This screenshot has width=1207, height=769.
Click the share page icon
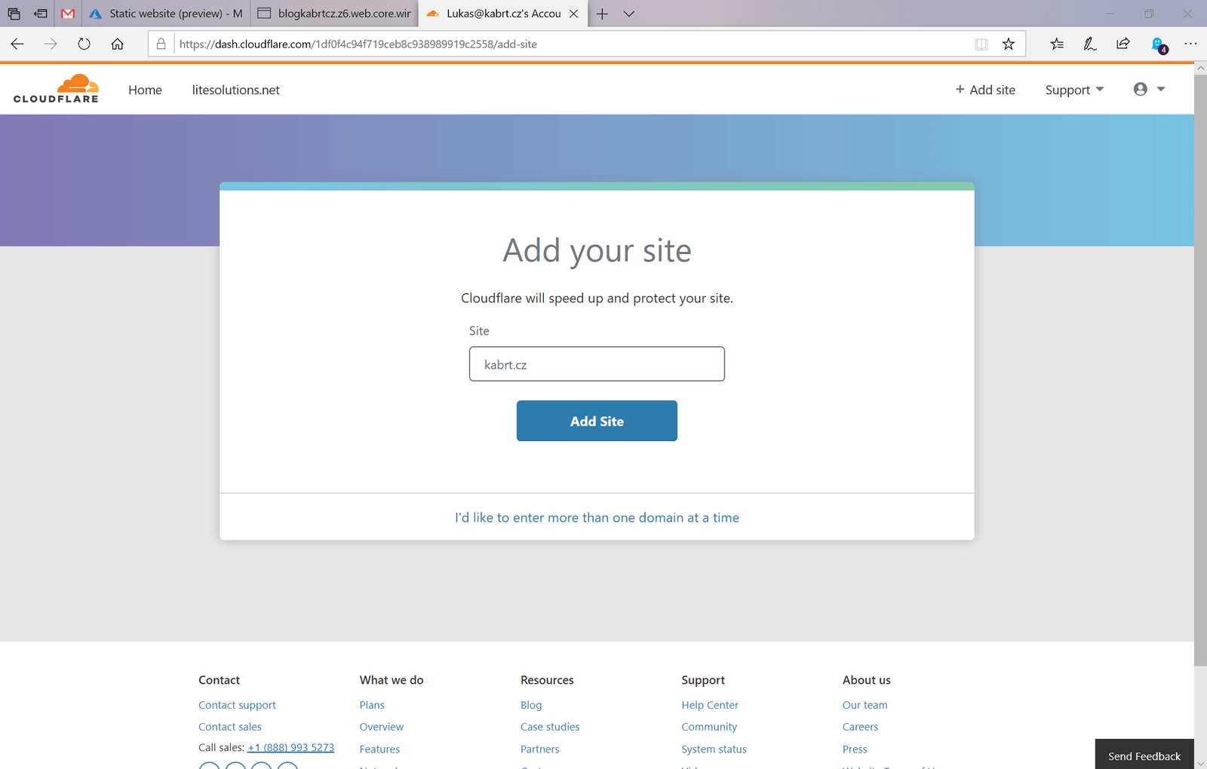pyautogui.click(x=1123, y=44)
